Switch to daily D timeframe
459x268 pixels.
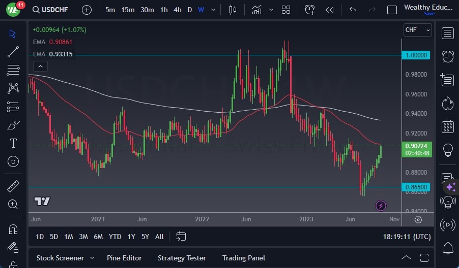(x=190, y=10)
